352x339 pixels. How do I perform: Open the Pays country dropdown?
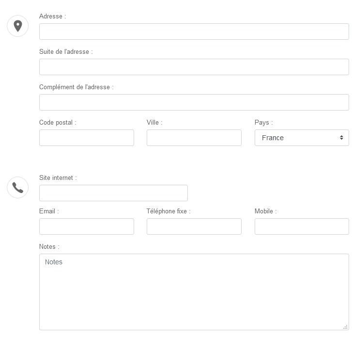click(302, 138)
